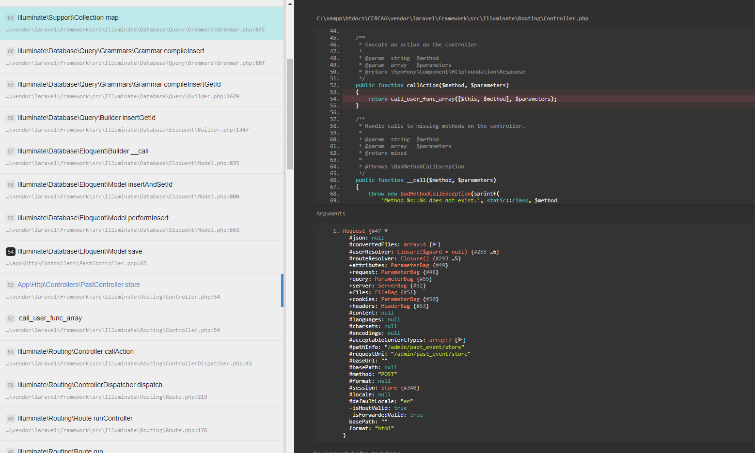Screen dimensions: 755x453
Task: Click the Grammar.php:872 file path
Action: click(x=135, y=30)
